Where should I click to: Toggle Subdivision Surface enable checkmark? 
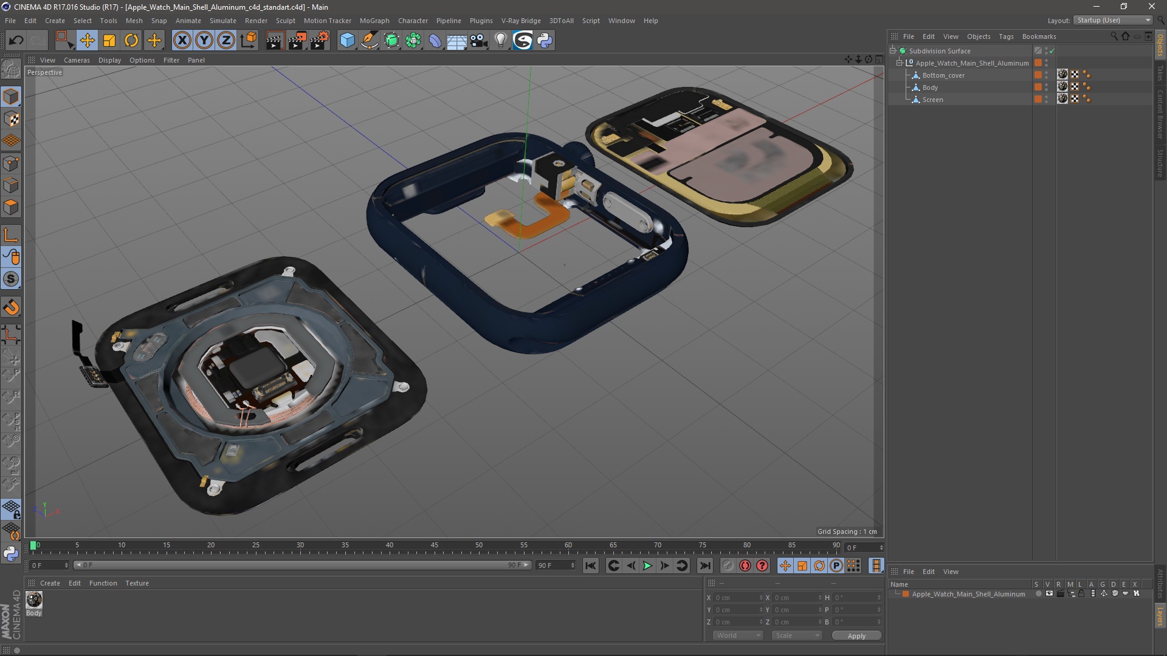[1052, 51]
